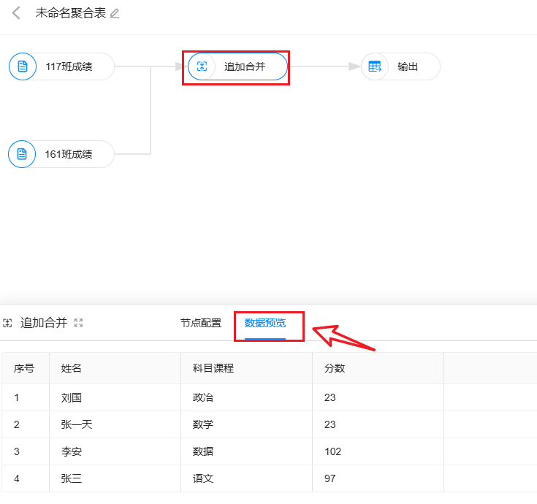
Task: Click the document icon of 161班成绩 node
Action: 22,154
